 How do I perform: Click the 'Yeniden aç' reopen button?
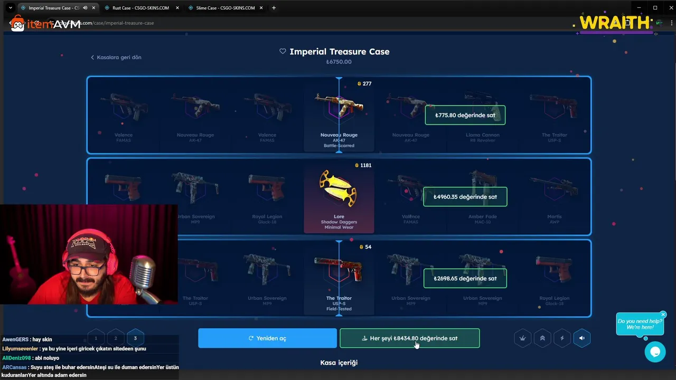pyautogui.click(x=267, y=338)
